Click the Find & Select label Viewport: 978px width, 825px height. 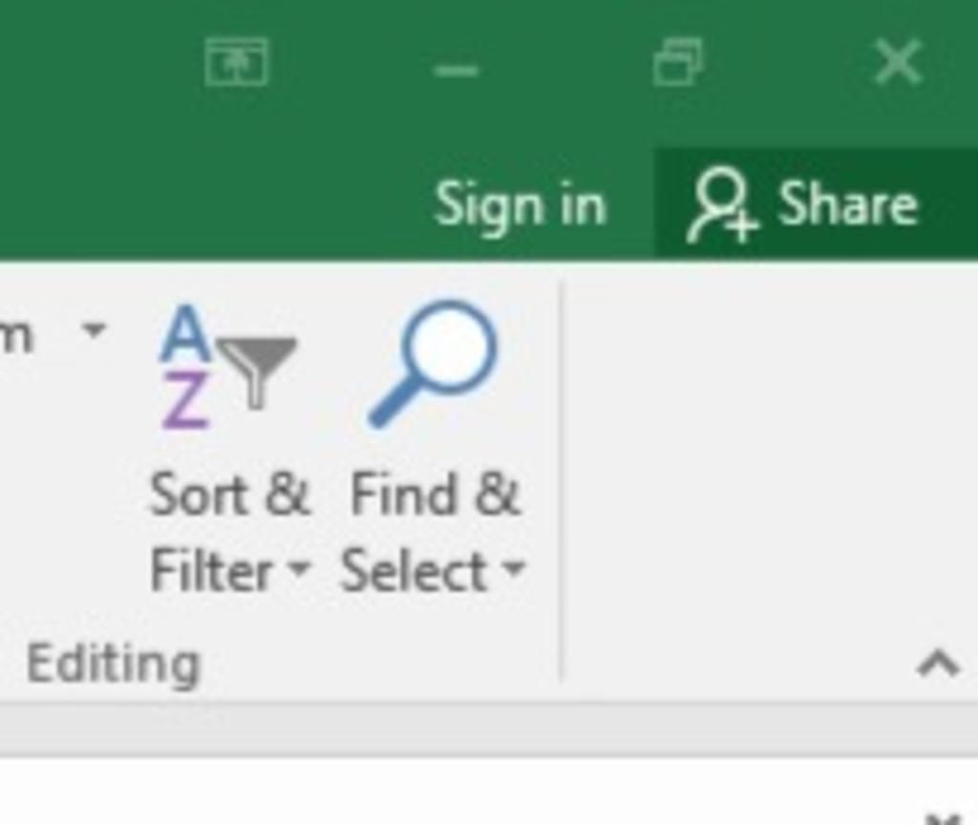coord(434,531)
